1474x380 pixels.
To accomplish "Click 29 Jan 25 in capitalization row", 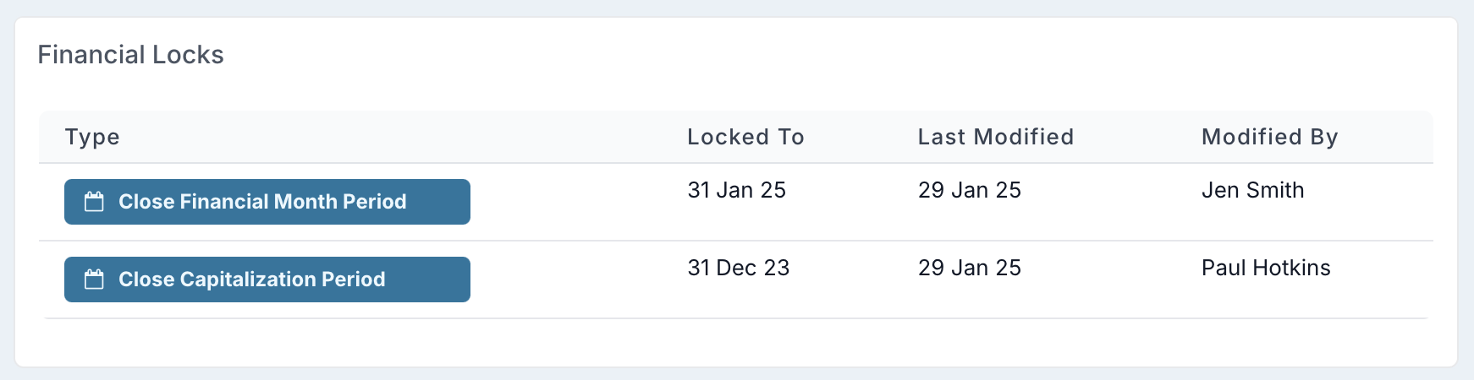I will 970,268.
